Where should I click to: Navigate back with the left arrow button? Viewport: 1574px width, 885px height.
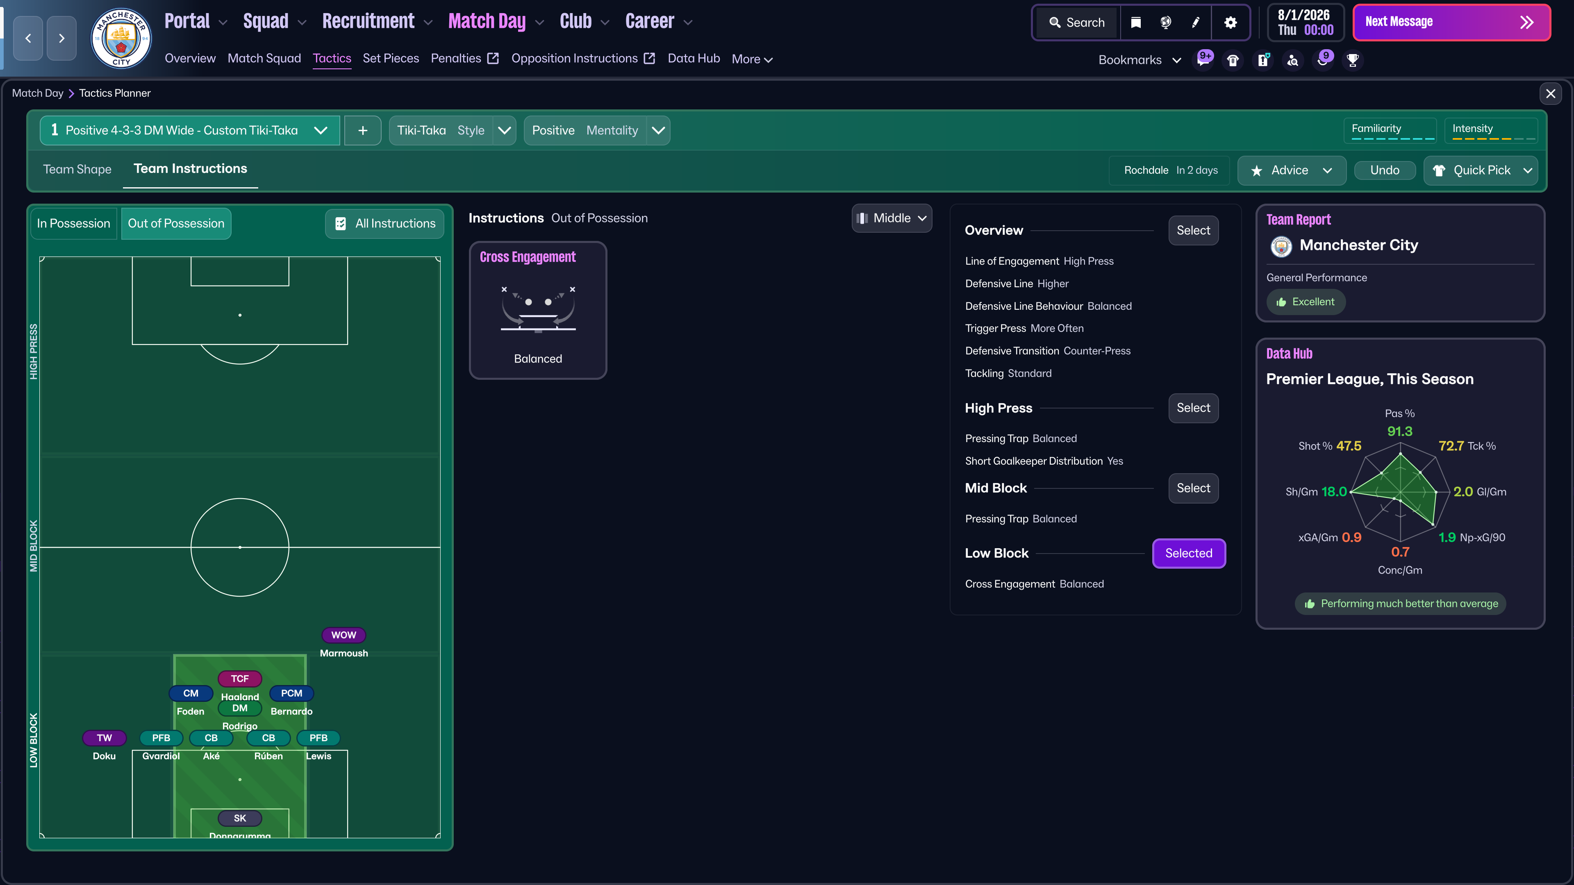28,38
